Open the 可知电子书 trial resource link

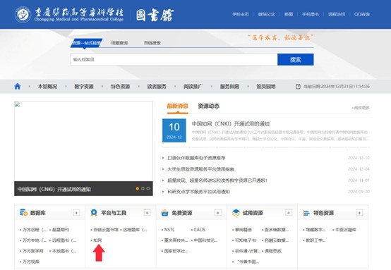pos(245,240)
